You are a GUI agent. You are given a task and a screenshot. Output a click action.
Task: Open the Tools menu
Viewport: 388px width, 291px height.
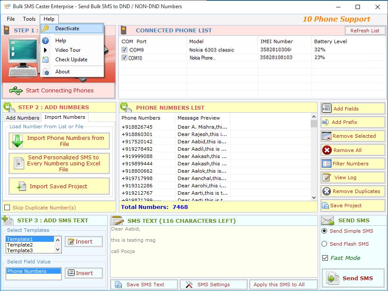29,19
